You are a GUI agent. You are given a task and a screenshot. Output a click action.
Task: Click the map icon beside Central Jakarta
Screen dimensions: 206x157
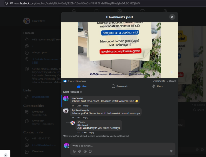pos(27,69)
